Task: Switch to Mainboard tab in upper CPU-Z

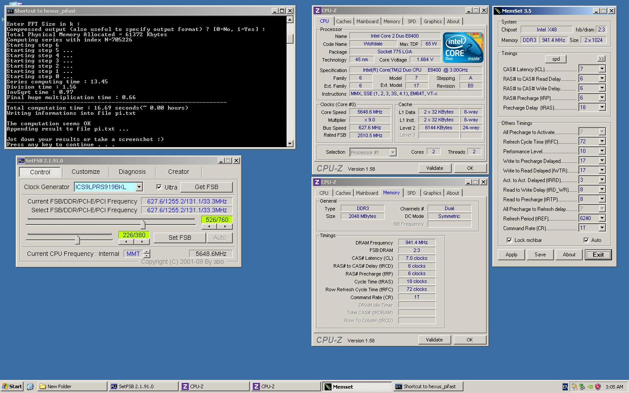Action: (367, 21)
